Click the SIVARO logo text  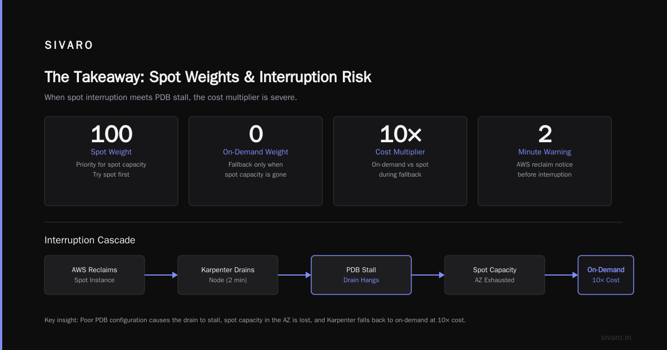(x=69, y=46)
